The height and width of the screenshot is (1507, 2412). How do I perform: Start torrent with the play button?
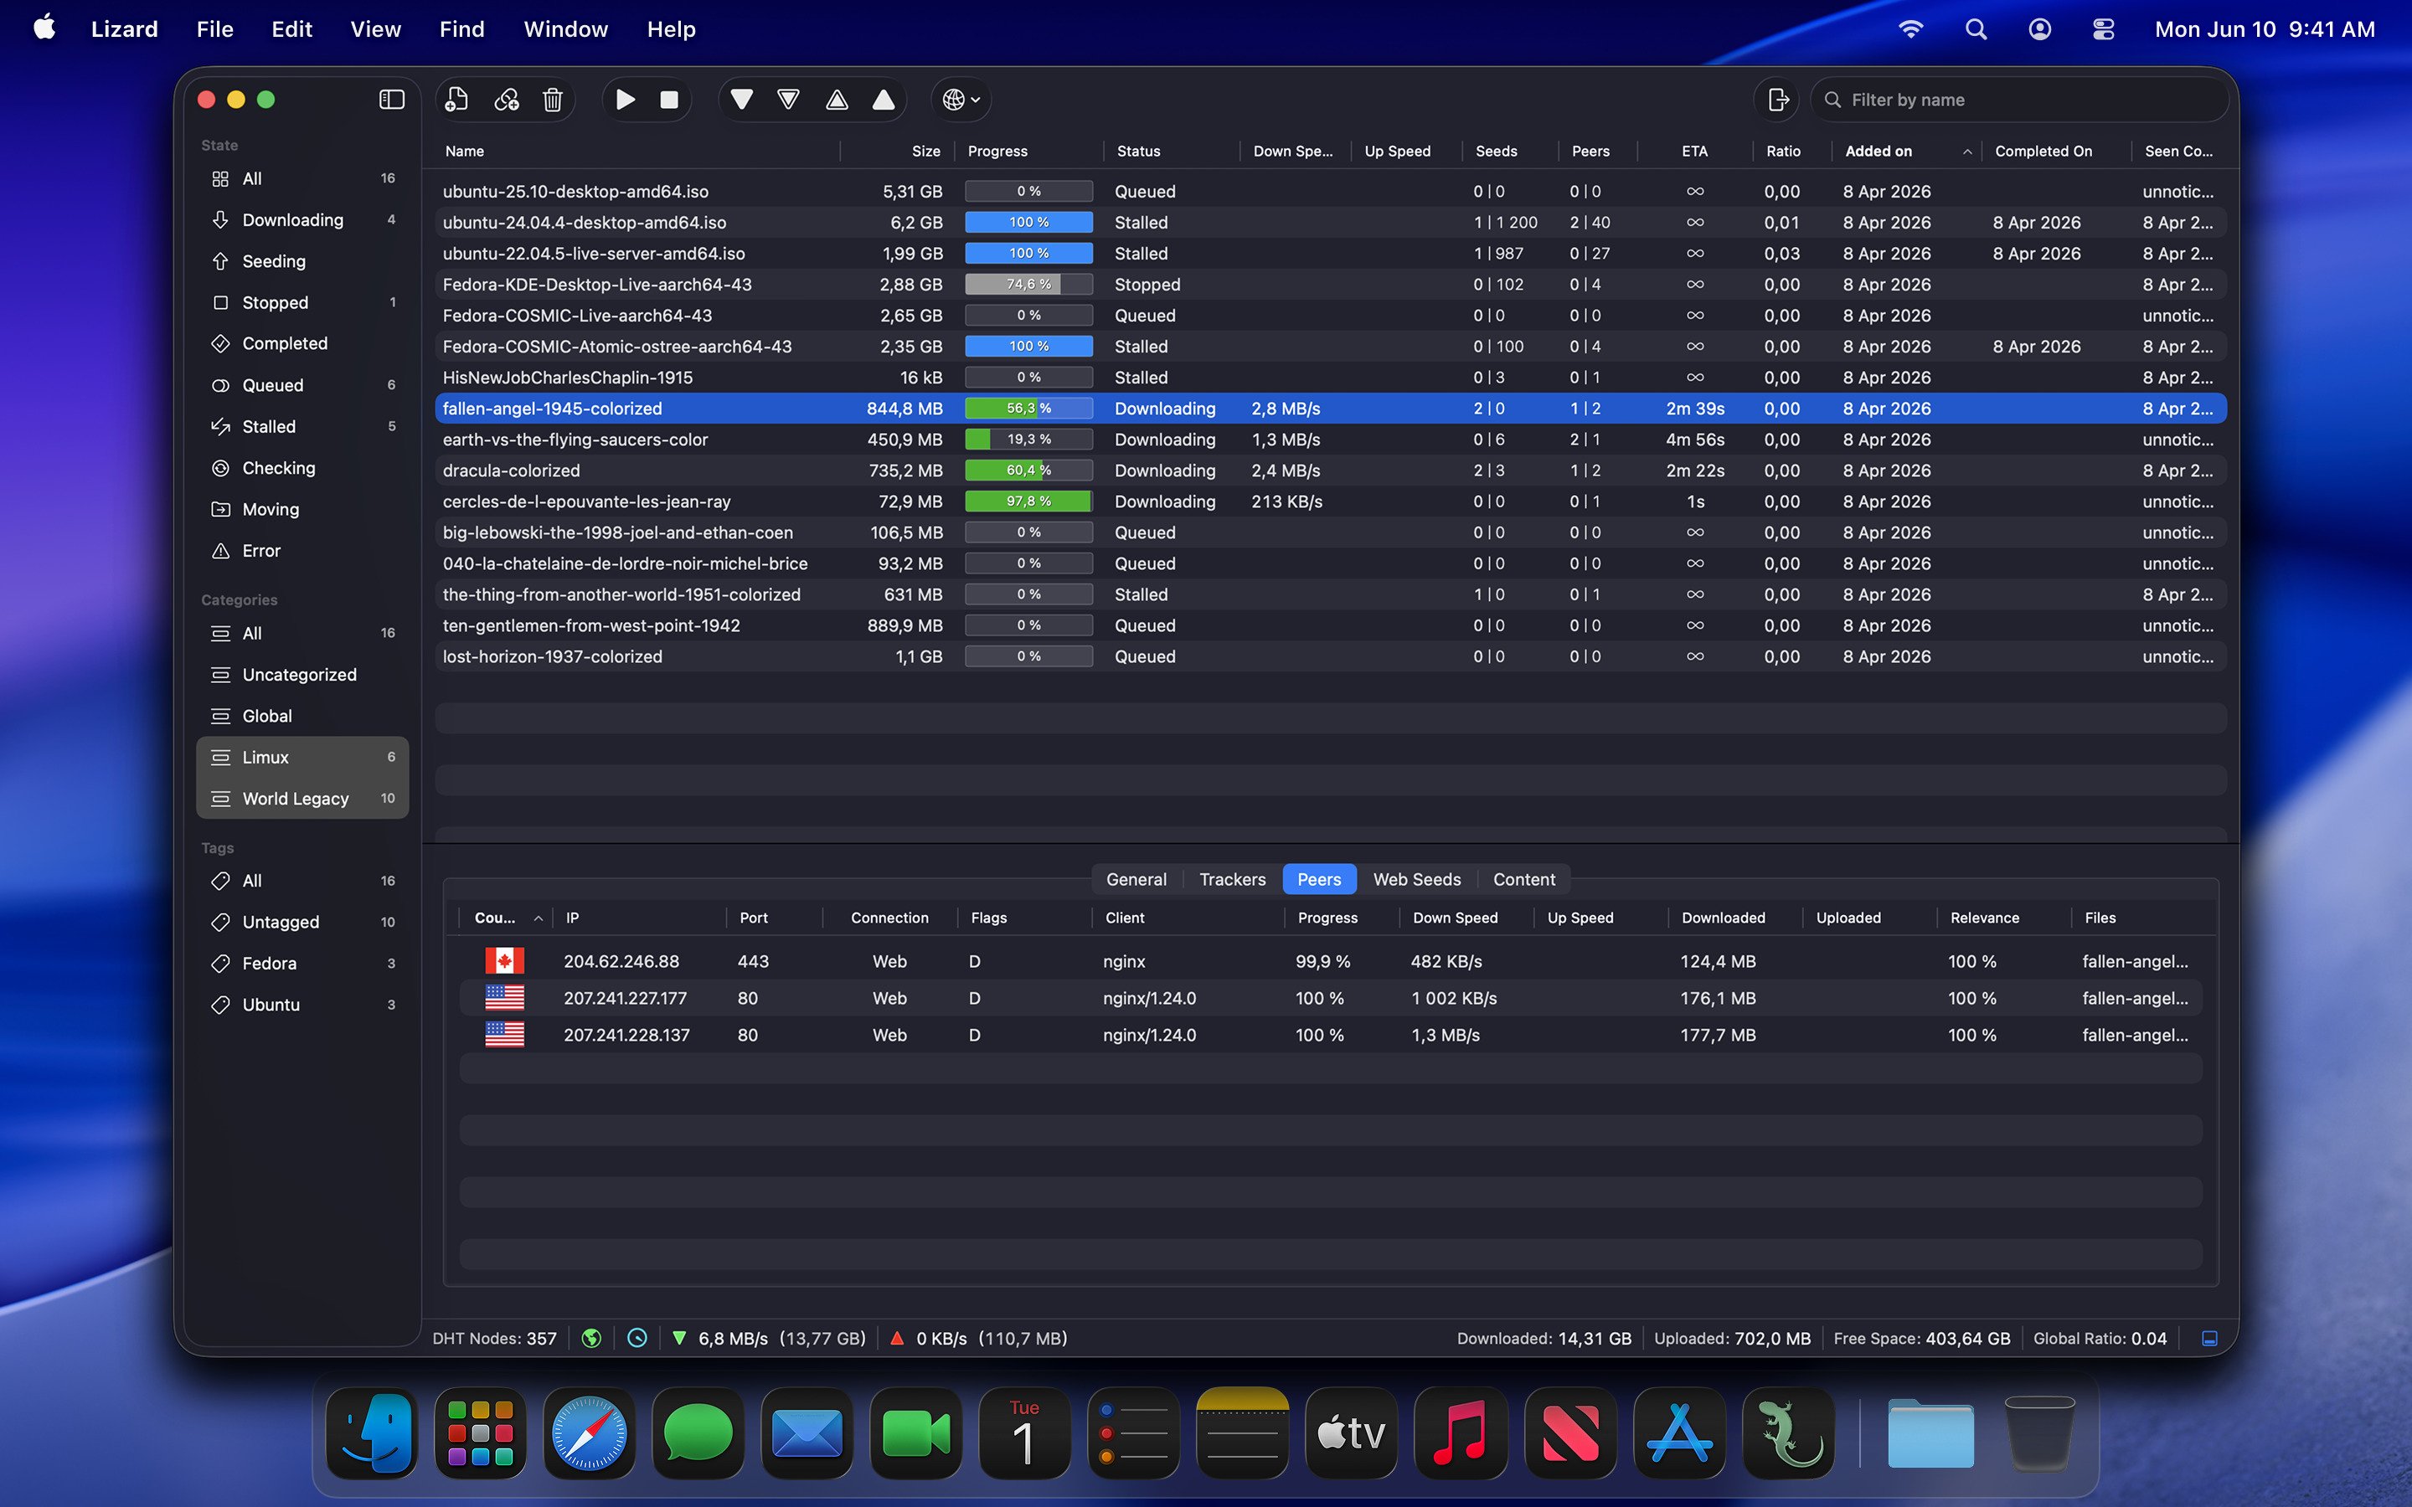(x=626, y=100)
